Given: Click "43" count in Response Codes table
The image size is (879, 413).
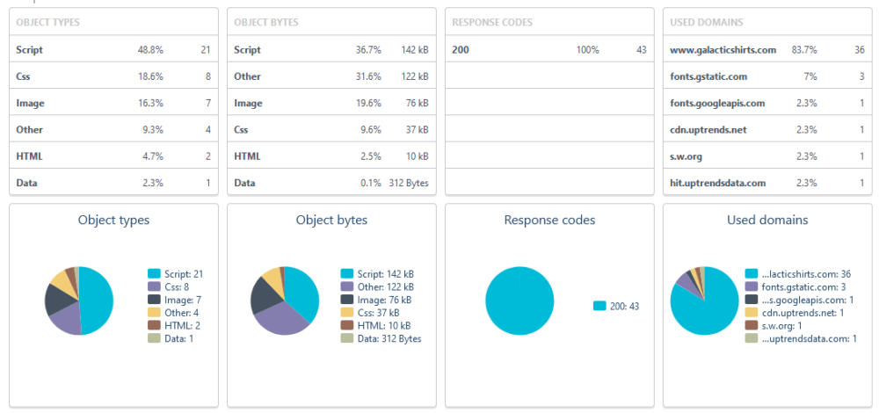Looking at the screenshot, I should coord(642,50).
